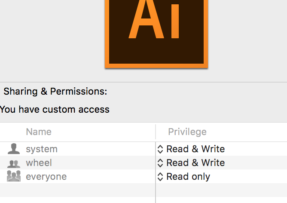Click the divider between Name and Privilege headers
The height and width of the screenshot is (203, 287).
point(156,132)
